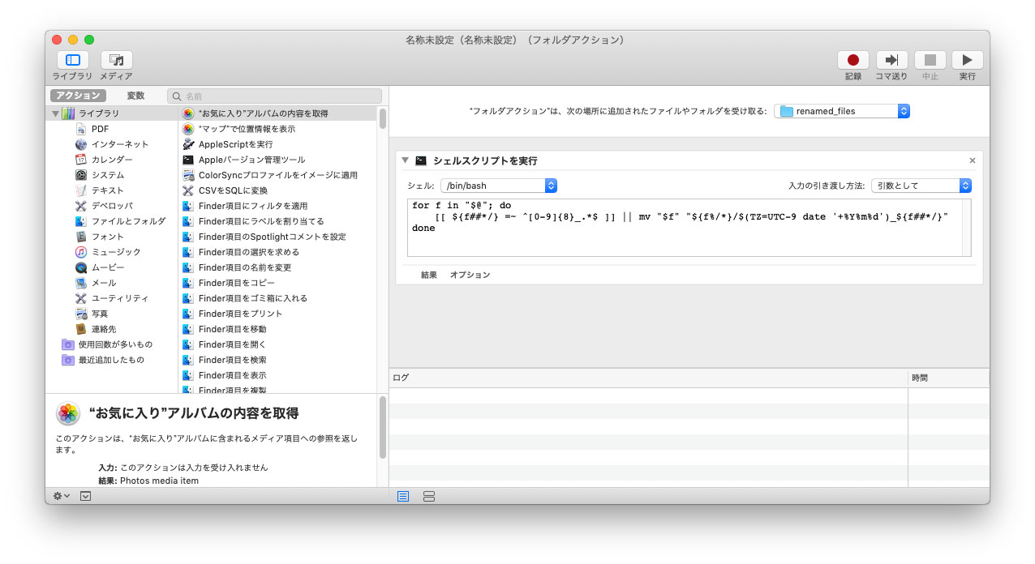Screen dimensions: 1035x564
Task: Select the Finder項目にフィルタを適用 action
Action: tap(277, 206)
